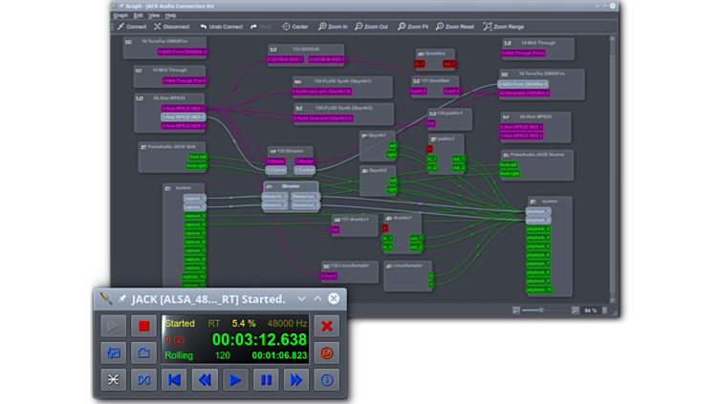
Task: Open the View menu
Action: pos(154,15)
